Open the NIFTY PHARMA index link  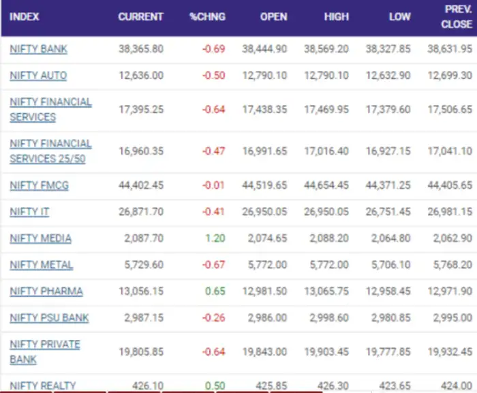[x=46, y=292]
